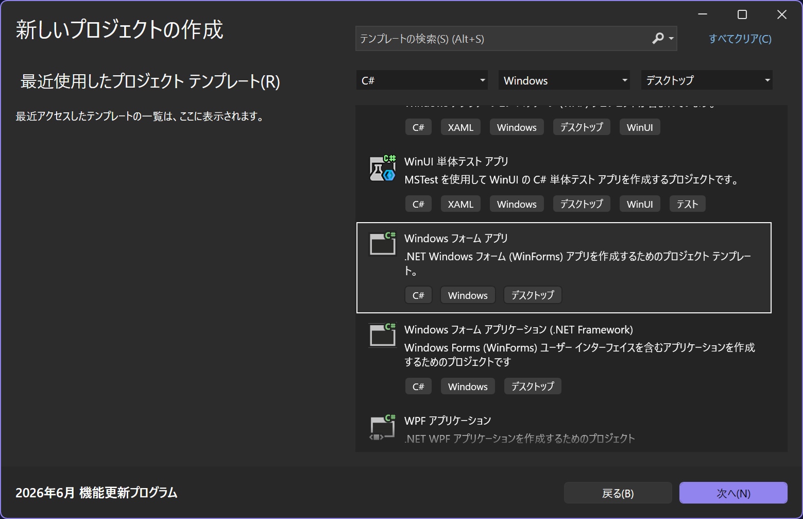Click デスクトップ tag under Windows フォーム アプリ
This screenshot has height=519, width=803.
point(533,295)
